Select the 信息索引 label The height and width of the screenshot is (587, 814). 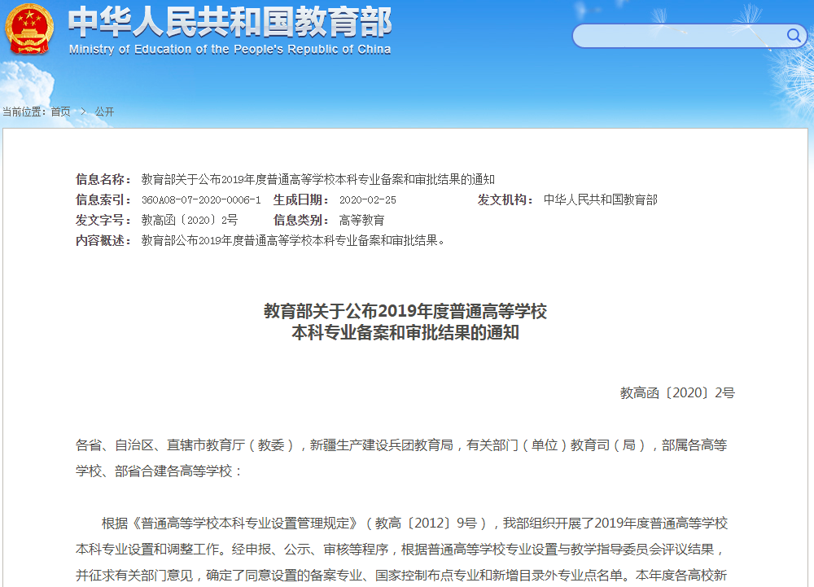click(x=103, y=199)
